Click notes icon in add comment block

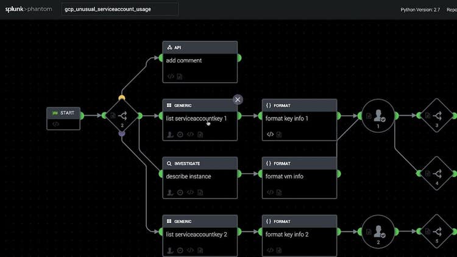pos(180,77)
